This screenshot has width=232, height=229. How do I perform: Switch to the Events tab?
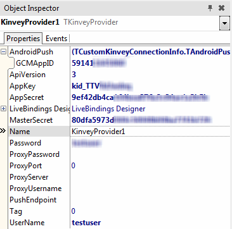point(56,39)
